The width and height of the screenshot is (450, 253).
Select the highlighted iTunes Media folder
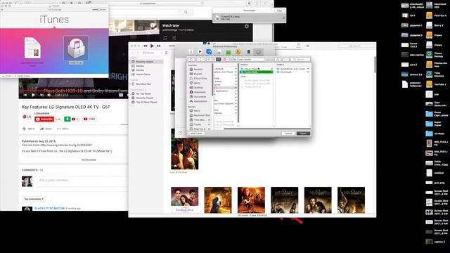pos(256,72)
